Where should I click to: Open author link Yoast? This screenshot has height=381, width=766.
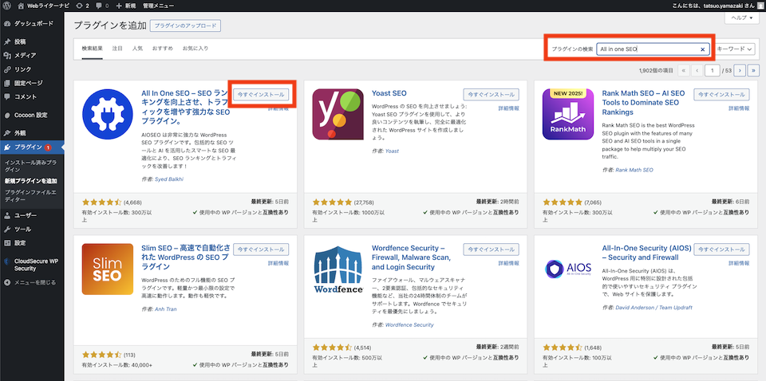(392, 151)
